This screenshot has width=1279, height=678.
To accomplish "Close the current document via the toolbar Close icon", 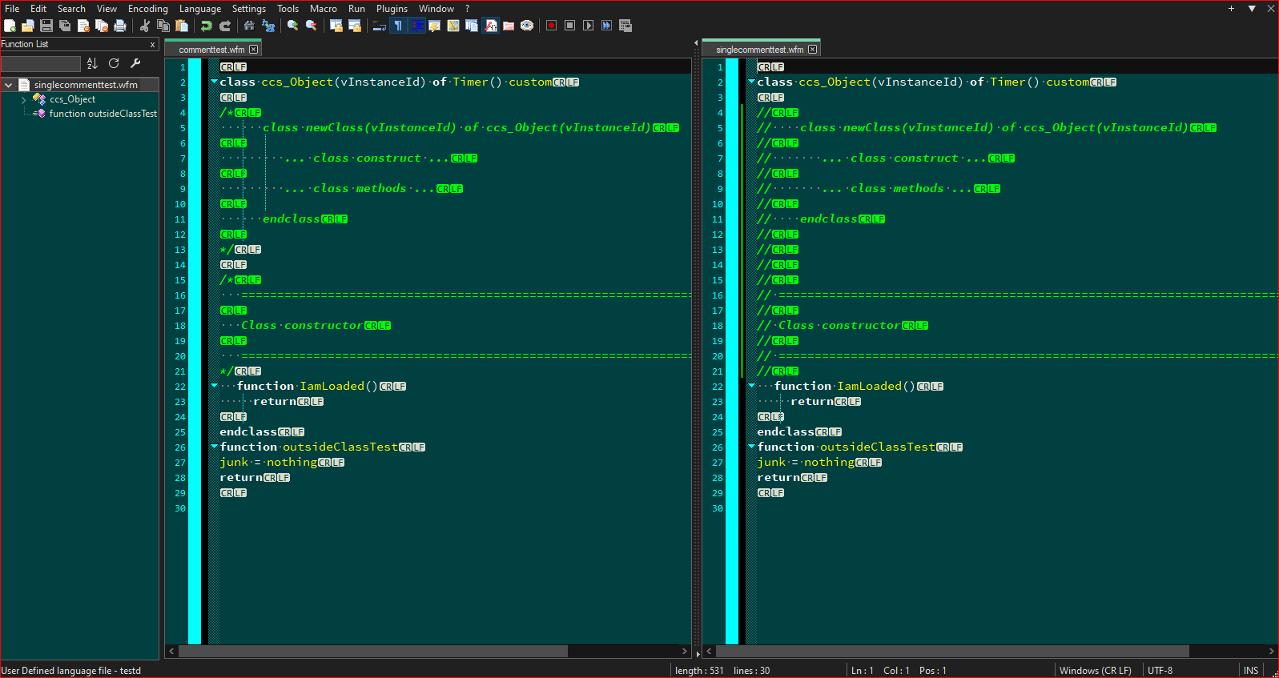I will click(83, 26).
